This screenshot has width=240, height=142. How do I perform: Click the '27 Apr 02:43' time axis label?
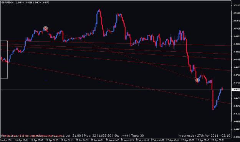[203, 140]
